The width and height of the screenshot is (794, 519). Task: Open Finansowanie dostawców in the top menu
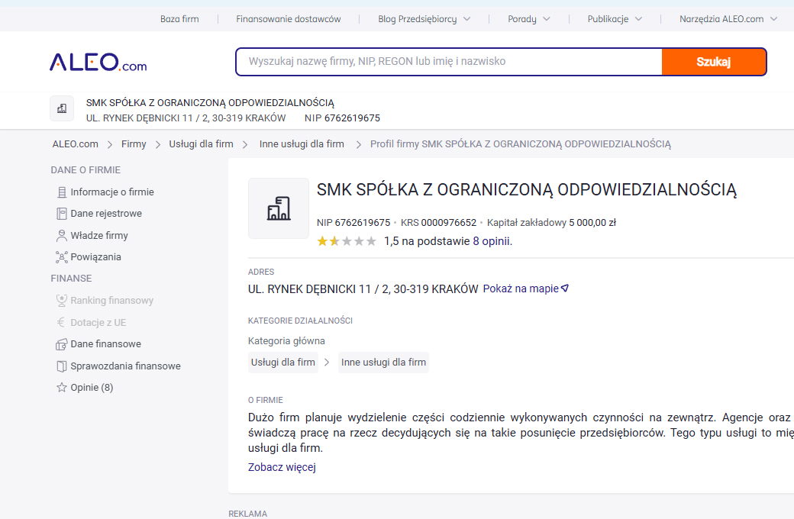[288, 19]
